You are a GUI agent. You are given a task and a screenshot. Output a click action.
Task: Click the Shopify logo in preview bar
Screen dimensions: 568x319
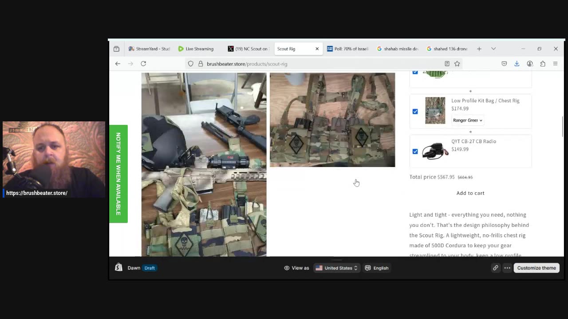118,268
